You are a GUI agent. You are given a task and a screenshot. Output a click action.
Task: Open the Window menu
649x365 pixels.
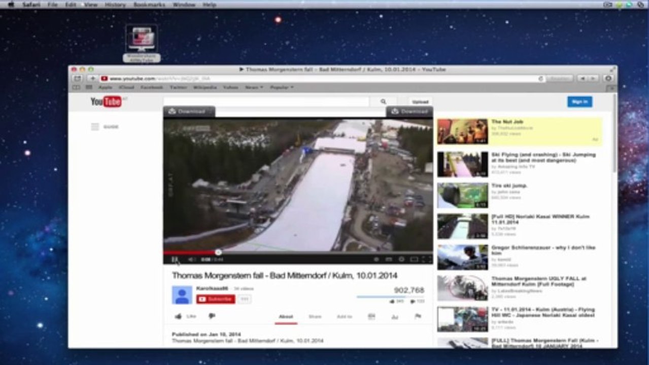coord(184,5)
